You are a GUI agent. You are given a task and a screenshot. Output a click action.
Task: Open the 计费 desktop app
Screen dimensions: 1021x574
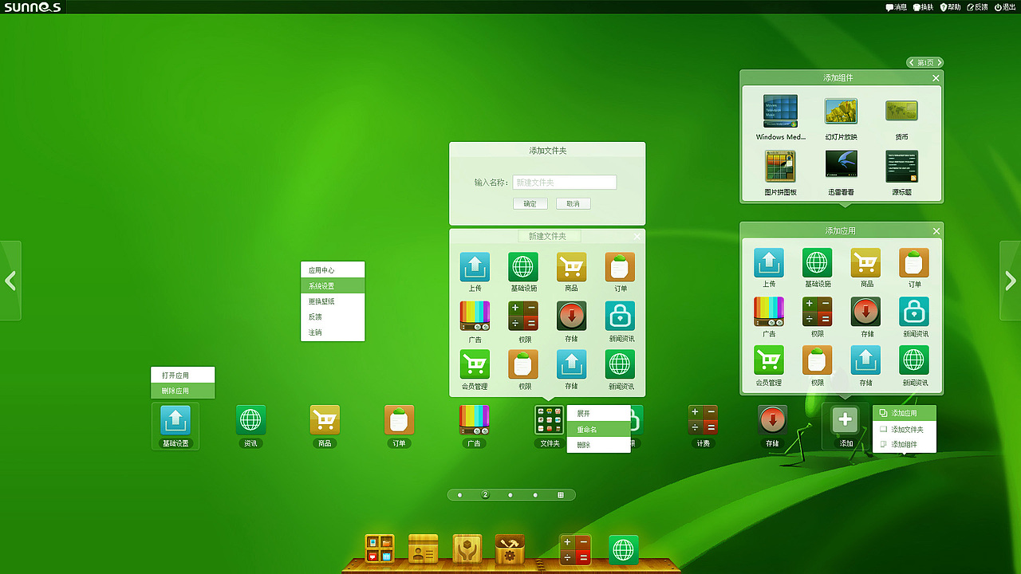click(x=703, y=420)
